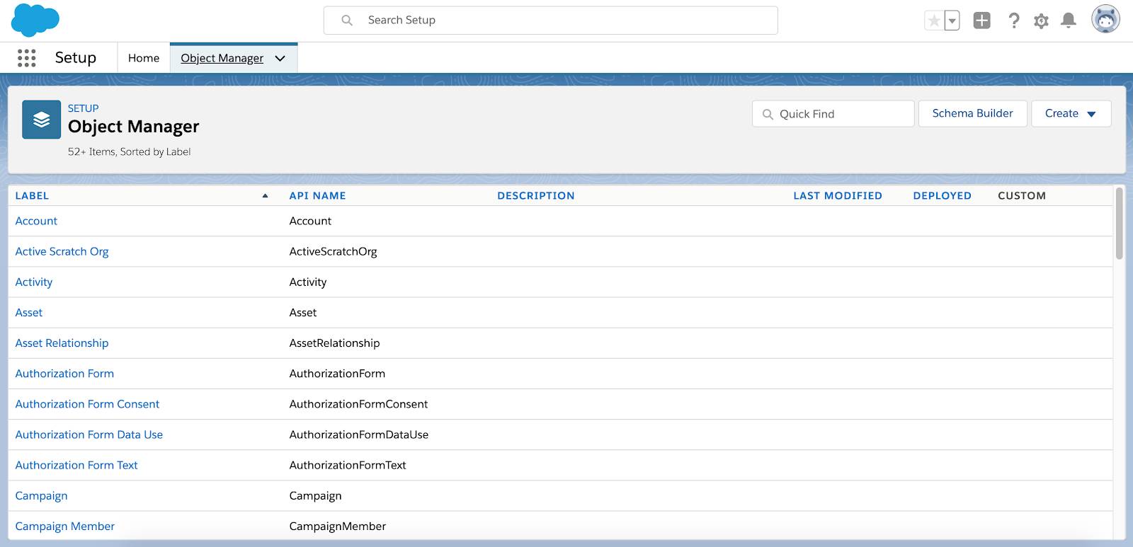
Task: Open the Authorization Form Consent object
Action: click(87, 403)
